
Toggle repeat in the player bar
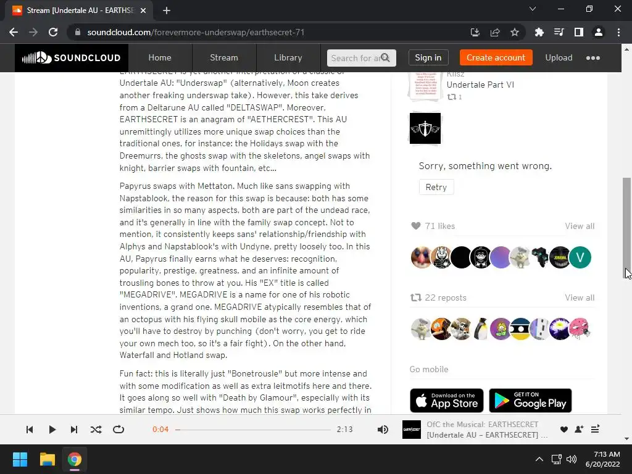pos(118,430)
